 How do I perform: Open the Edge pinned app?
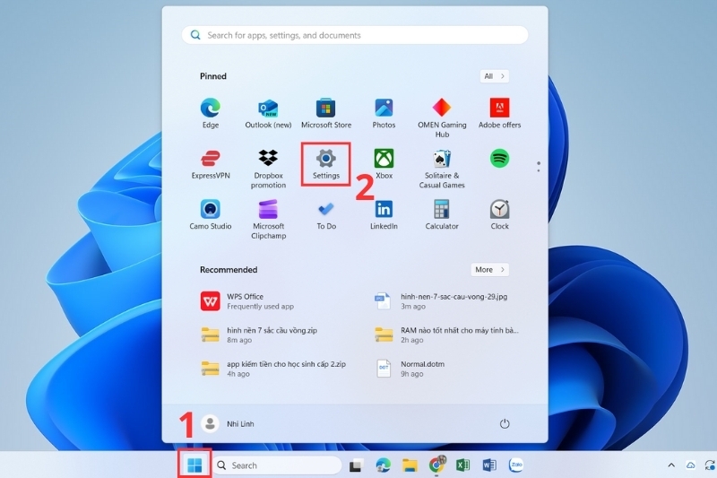tap(211, 113)
